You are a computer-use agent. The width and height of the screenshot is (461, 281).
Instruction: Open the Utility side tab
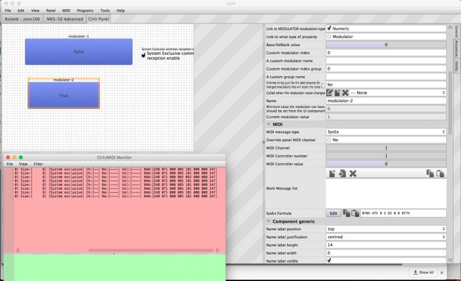456,66
